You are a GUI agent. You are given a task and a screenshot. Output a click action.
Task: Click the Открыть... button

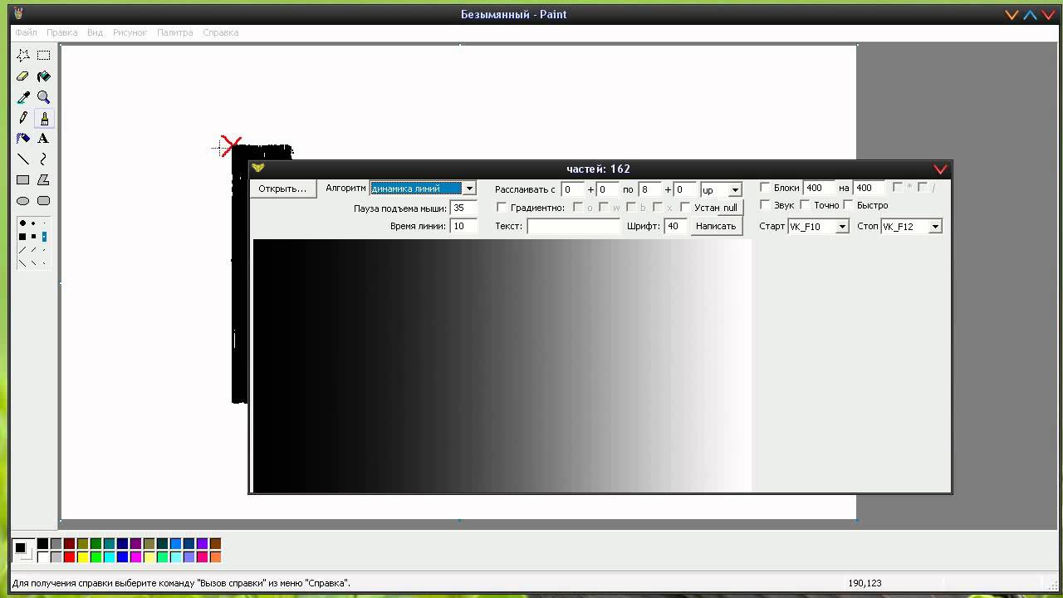click(x=282, y=189)
